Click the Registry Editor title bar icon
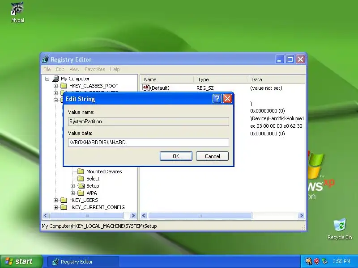The height and width of the screenshot is (268, 358). (46, 59)
